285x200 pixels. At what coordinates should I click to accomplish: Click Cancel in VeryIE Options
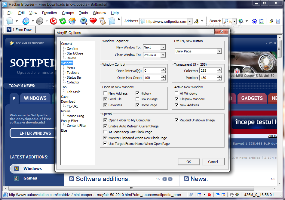213,161
